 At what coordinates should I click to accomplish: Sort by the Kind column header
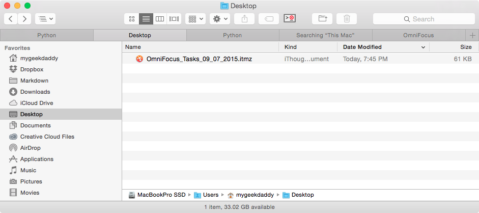[308, 47]
